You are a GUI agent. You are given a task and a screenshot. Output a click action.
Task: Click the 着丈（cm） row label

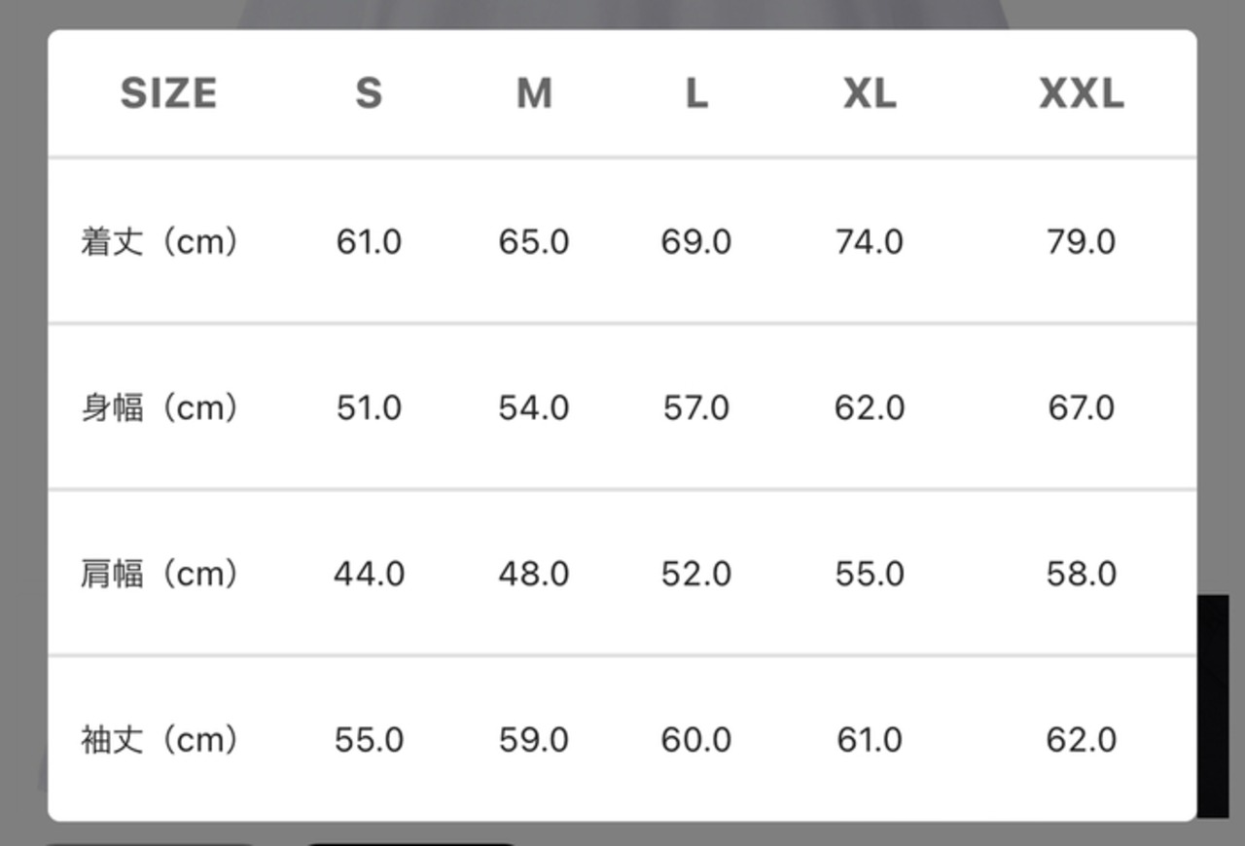pos(160,241)
